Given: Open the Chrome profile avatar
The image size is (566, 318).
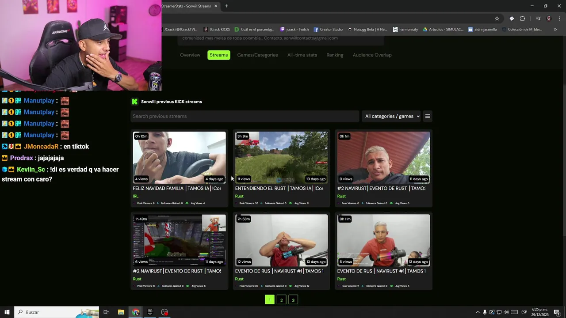Looking at the screenshot, I should coord(549,19).
